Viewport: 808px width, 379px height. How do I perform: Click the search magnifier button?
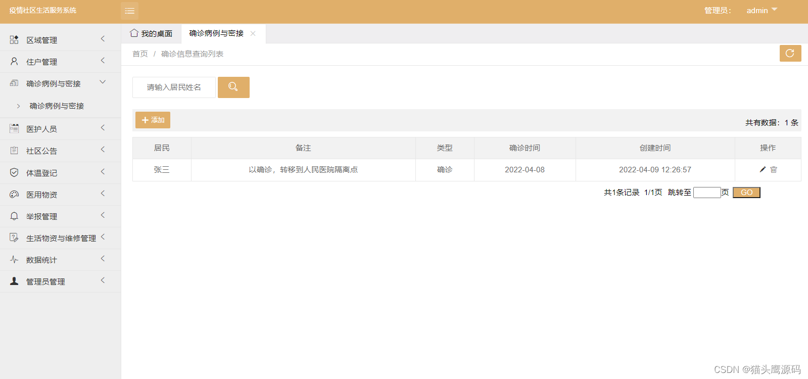[233, 87]
